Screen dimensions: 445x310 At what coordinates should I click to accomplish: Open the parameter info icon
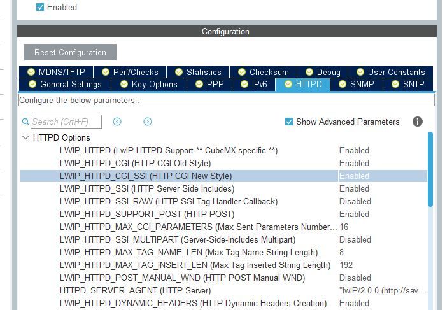pyautogui.click(x=417, y=122)
